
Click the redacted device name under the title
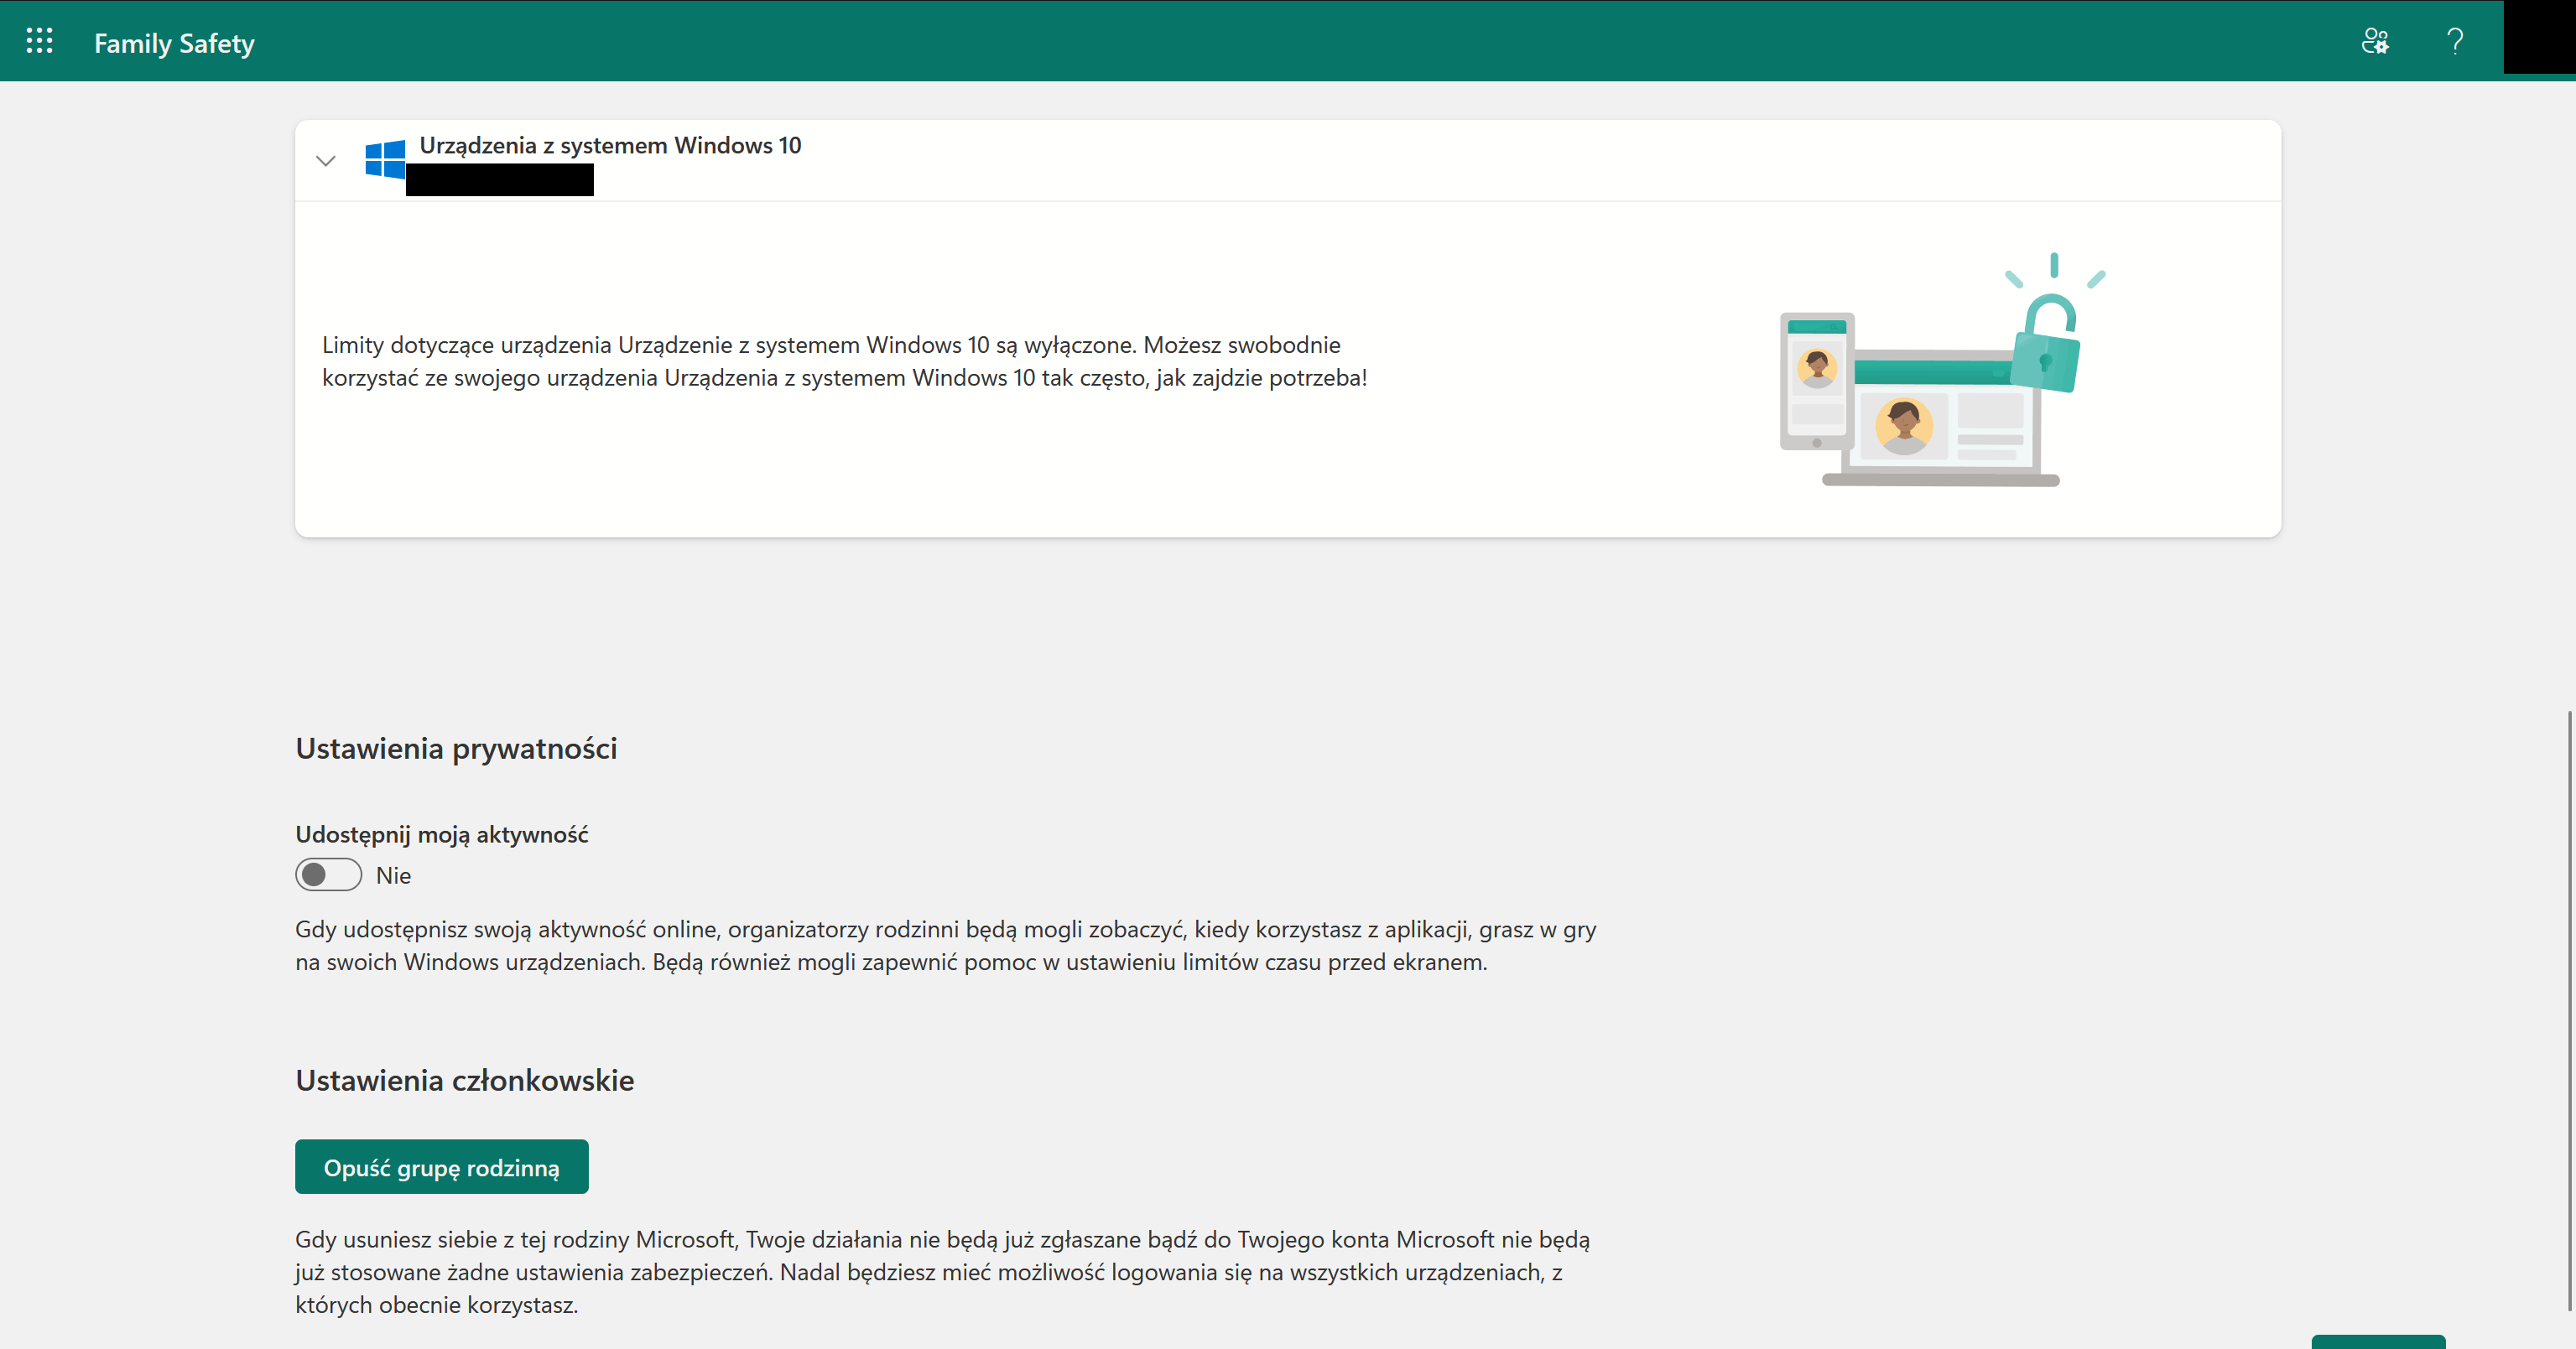click(499, 181)
